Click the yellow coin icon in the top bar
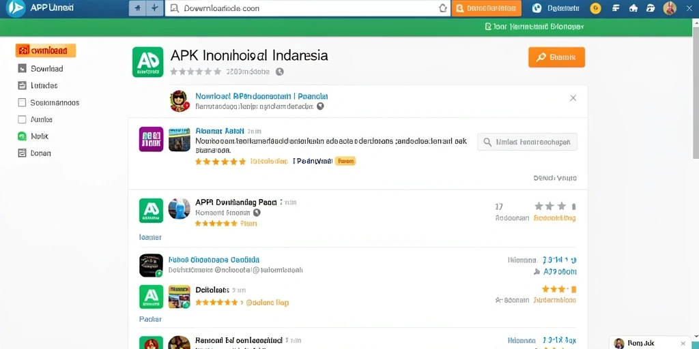The width and height of the screenshot is (699, 349). pyautogui.click(x=595, y=8)
